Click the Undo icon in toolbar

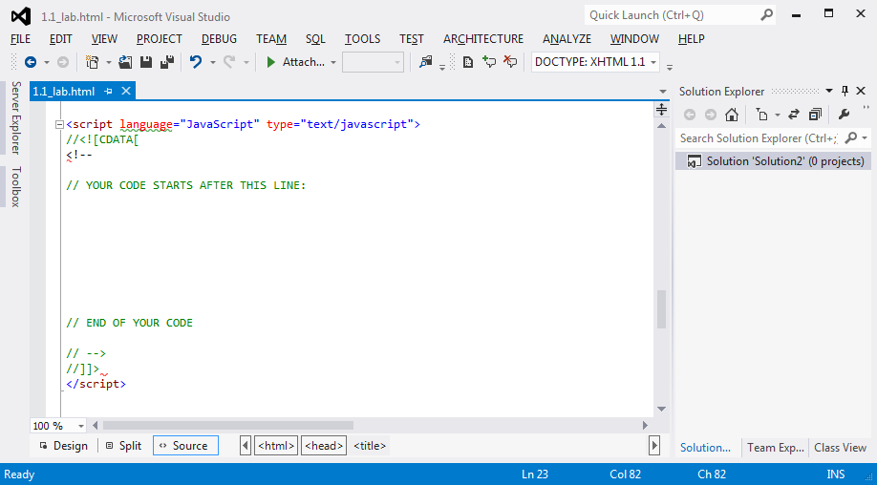click(196, 62)
